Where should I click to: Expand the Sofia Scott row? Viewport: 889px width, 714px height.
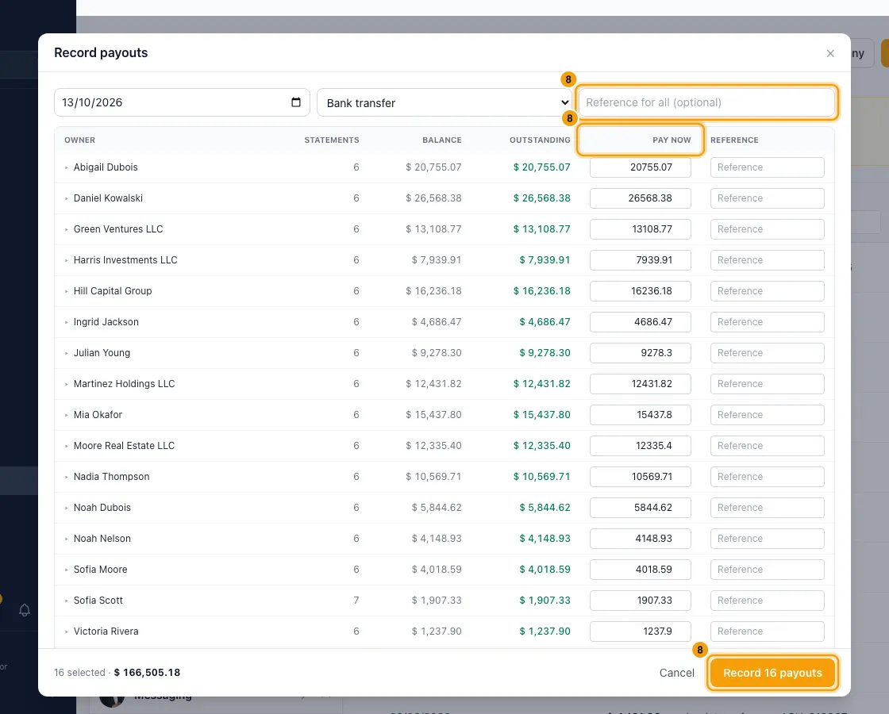(67, 600)
